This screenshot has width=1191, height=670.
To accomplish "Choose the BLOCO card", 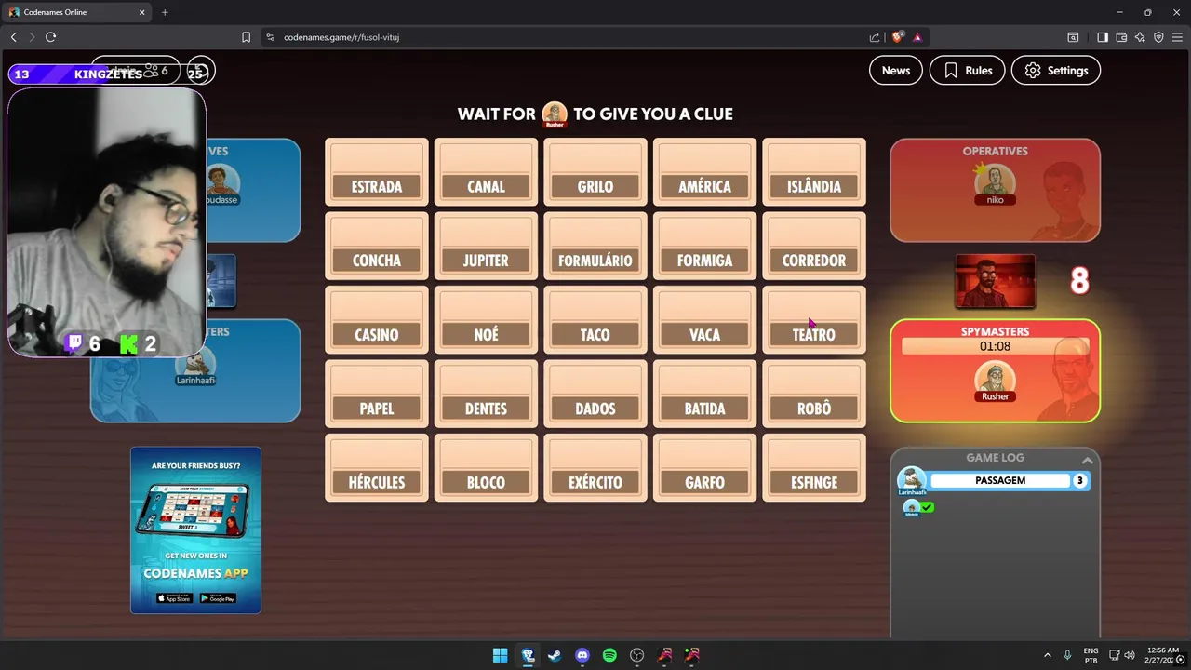I will (x=486, y=468).
